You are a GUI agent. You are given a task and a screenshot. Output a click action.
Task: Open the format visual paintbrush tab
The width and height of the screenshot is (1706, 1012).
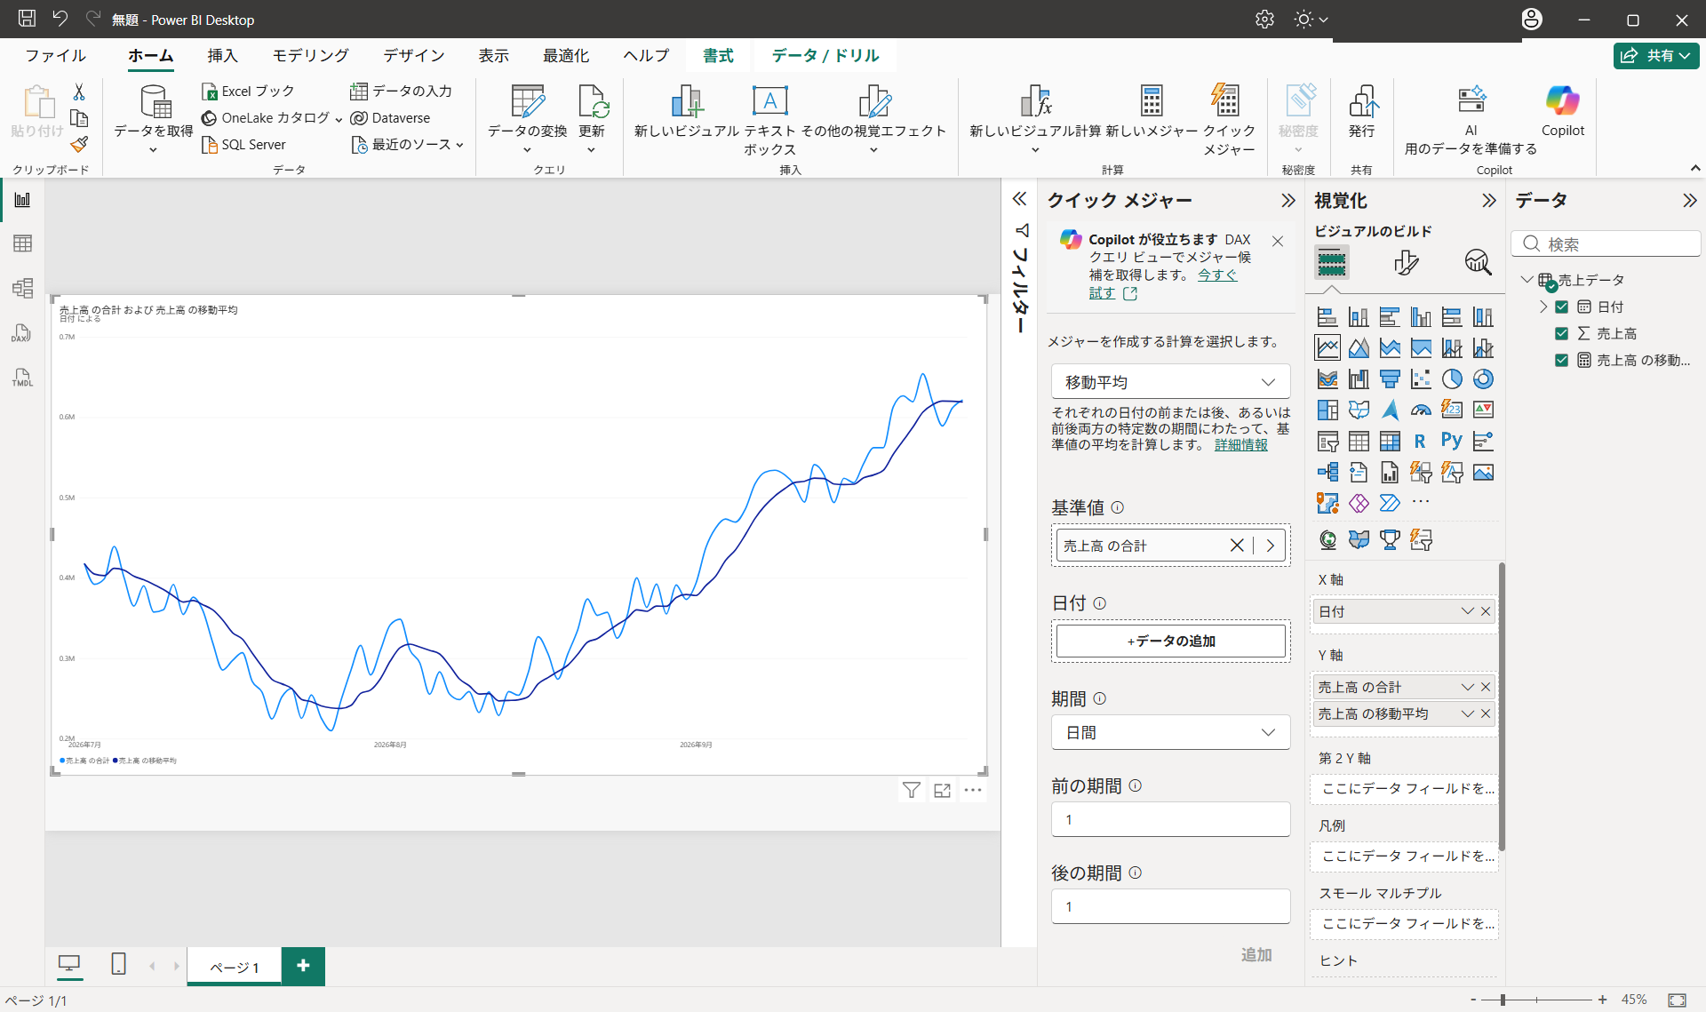pyautogui.click(x=1406, y=262)
